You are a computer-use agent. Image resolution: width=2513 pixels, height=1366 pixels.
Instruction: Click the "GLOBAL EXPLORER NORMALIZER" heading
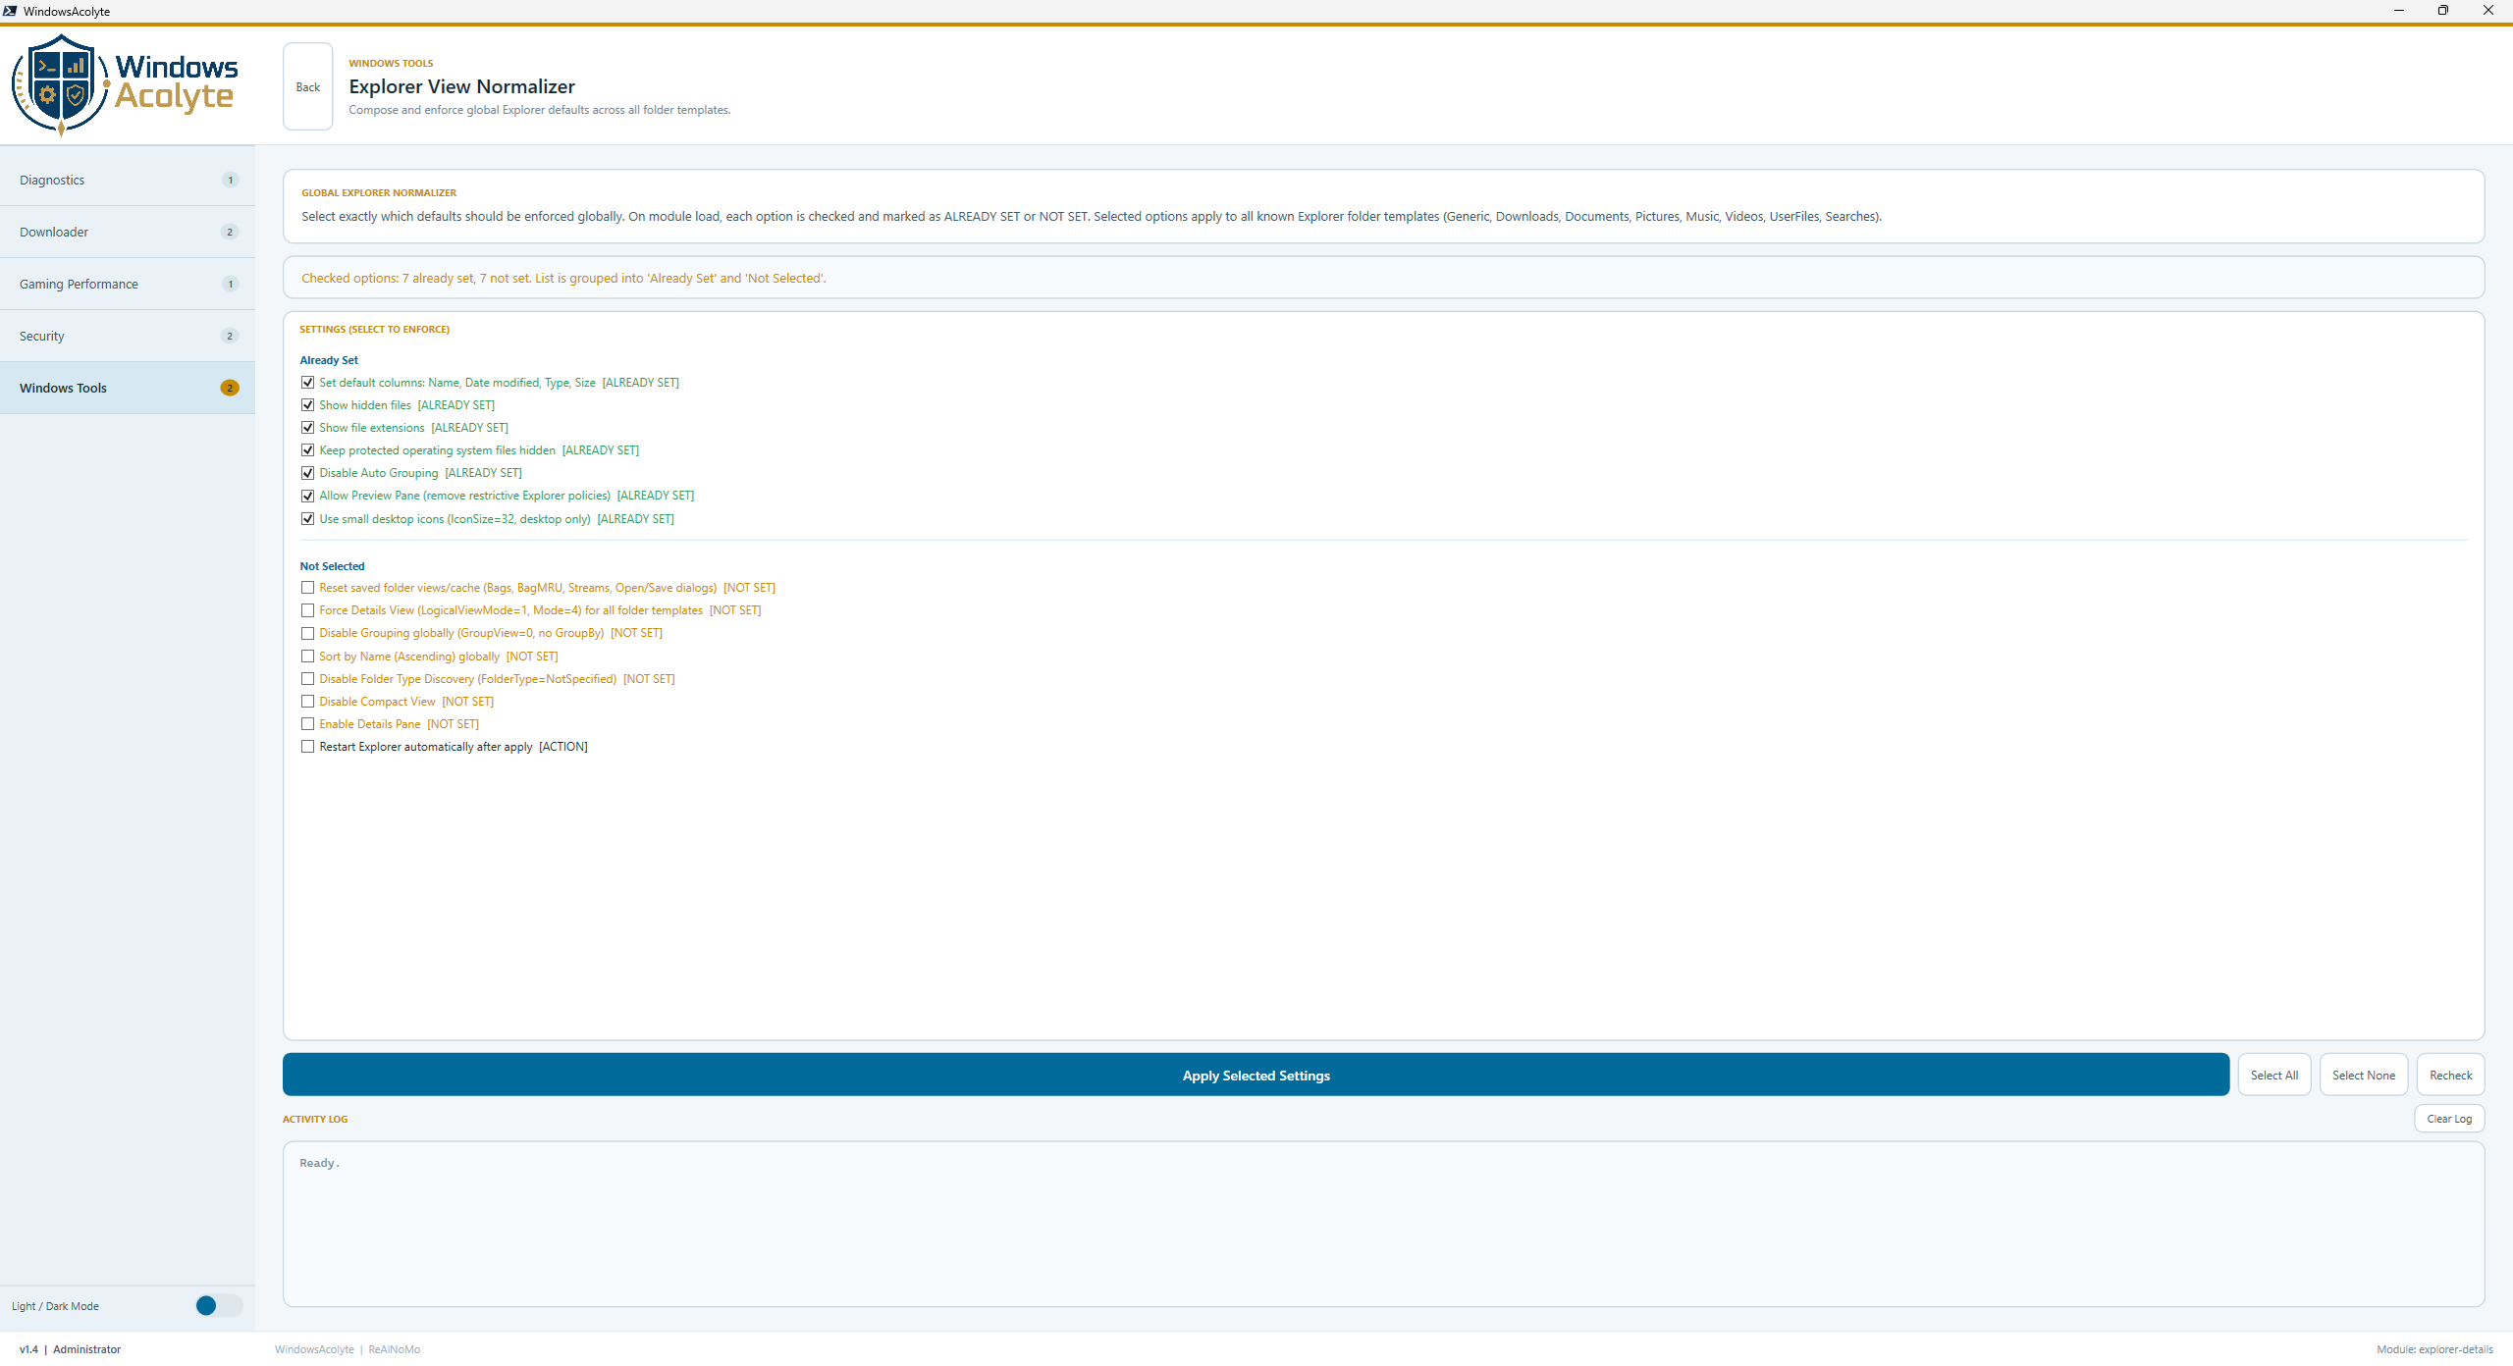click(379, 193)
